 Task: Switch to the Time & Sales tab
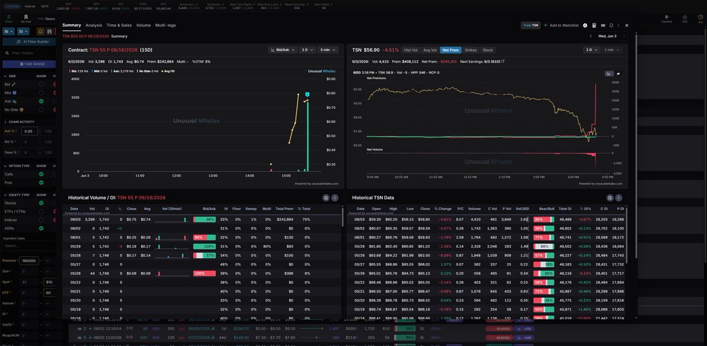[119, 25]
